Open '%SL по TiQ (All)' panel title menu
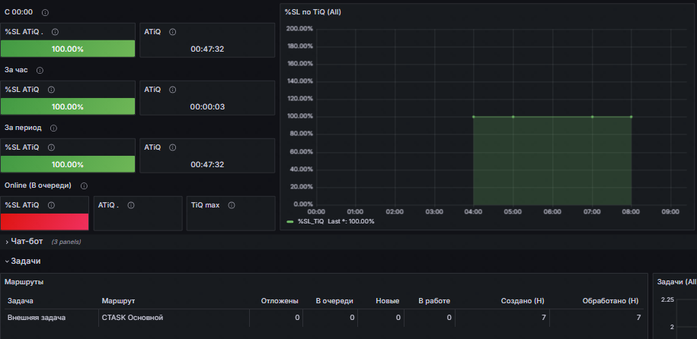The width and height of the screenshot is (697, 339). [312, 12]
